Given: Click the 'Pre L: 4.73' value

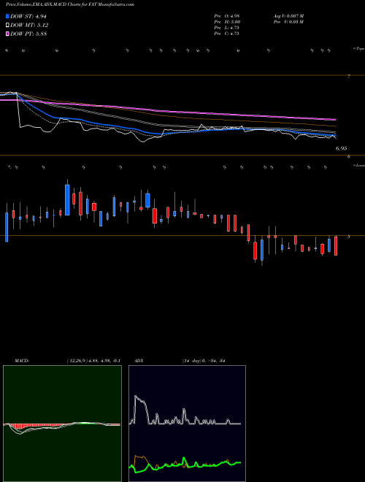Looking at the screenshot, I should point(226,28).
